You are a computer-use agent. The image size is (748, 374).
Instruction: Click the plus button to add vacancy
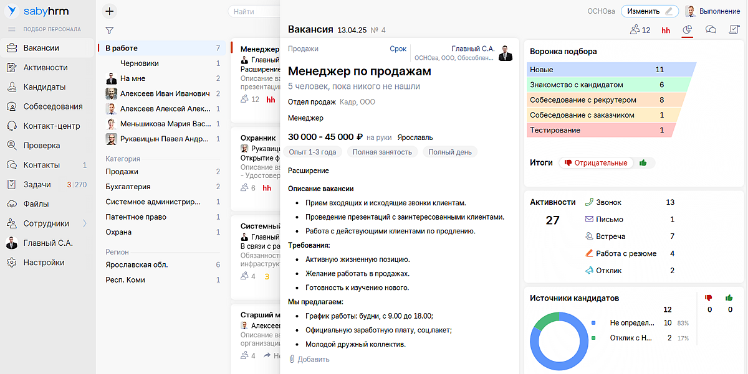109,11
